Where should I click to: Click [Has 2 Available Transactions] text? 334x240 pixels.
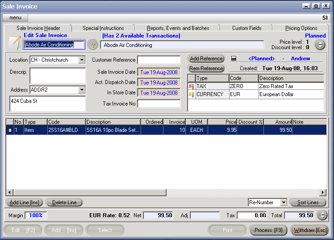click(x=141, y=36)
